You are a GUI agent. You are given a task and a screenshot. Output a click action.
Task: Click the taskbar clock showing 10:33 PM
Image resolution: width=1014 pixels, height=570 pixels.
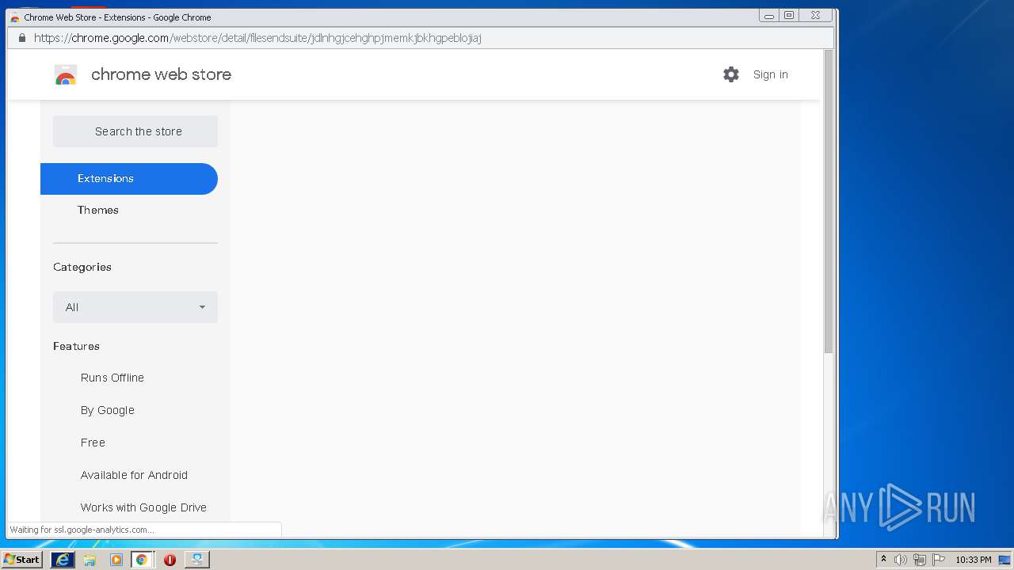point(973,560)
